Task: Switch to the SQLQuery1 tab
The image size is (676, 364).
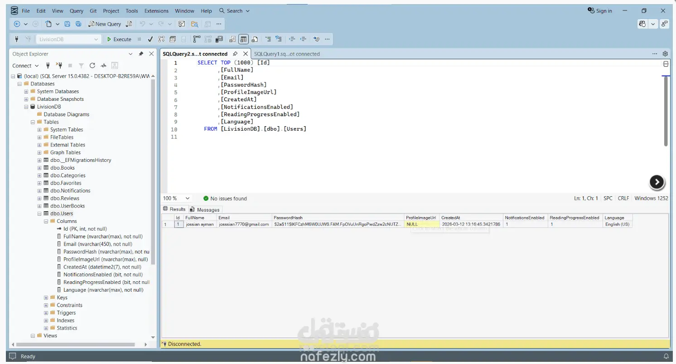Action: click(287, 54)
